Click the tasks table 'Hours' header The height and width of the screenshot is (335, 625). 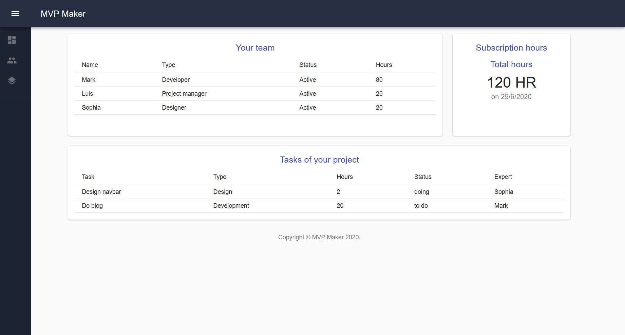(x=345, y=177)
